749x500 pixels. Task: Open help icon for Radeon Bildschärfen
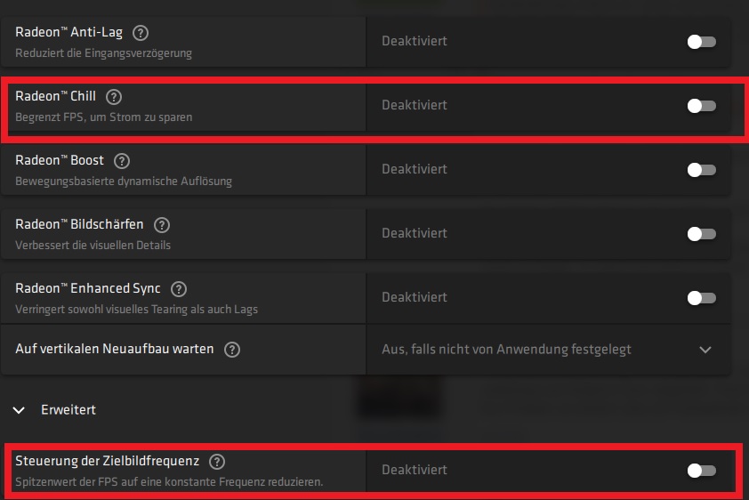[x=162, y=225]
